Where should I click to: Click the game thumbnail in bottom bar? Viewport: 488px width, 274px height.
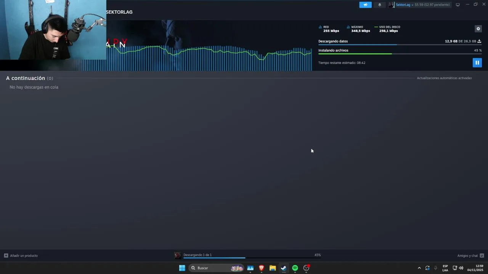pos(178,255)
